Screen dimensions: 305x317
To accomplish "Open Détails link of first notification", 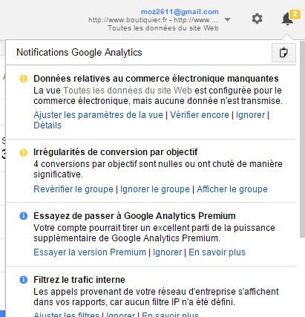I will [x=47, y=125].
